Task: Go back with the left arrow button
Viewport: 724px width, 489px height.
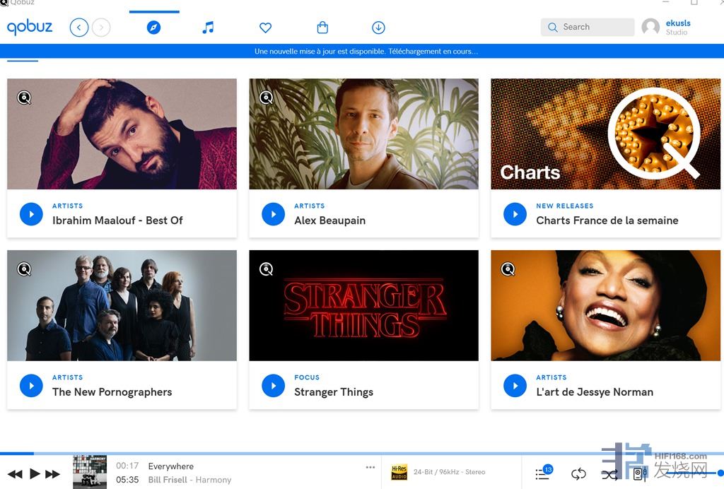Action: (79, 28)
